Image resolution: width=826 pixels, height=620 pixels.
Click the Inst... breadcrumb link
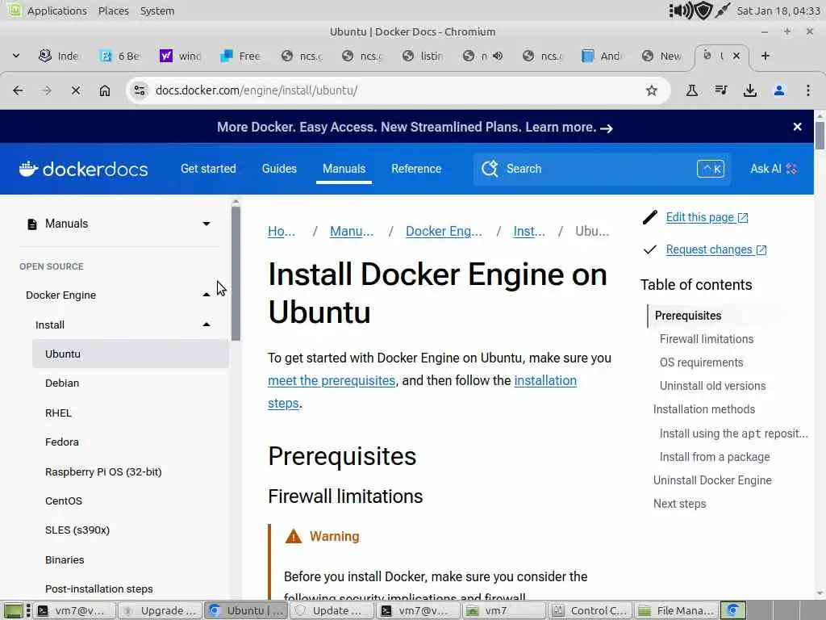529,231
